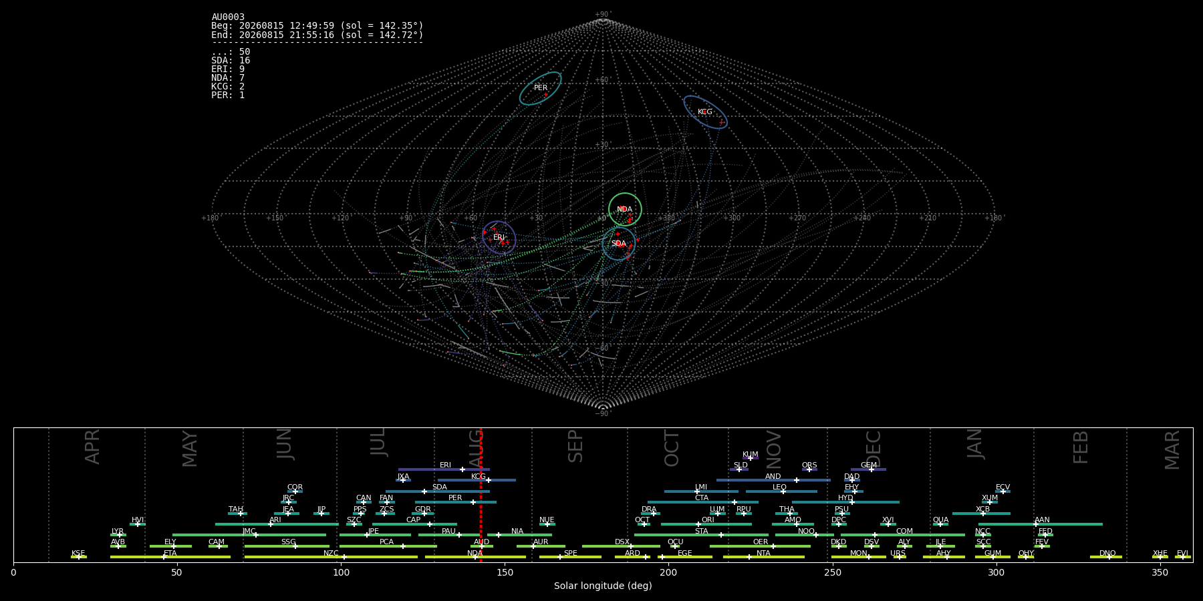The height and width of the screenshot is (601, 1203).
Task: Click the ERI radiant circle
Action: pos(499,238)
